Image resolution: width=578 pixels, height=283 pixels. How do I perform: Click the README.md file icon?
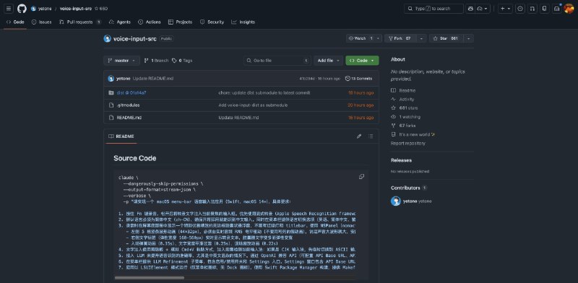111,118
